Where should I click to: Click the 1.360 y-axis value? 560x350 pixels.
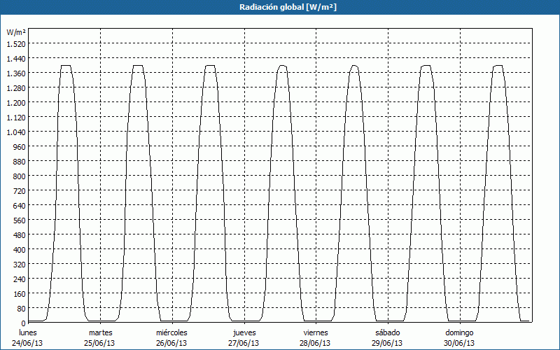16,73
